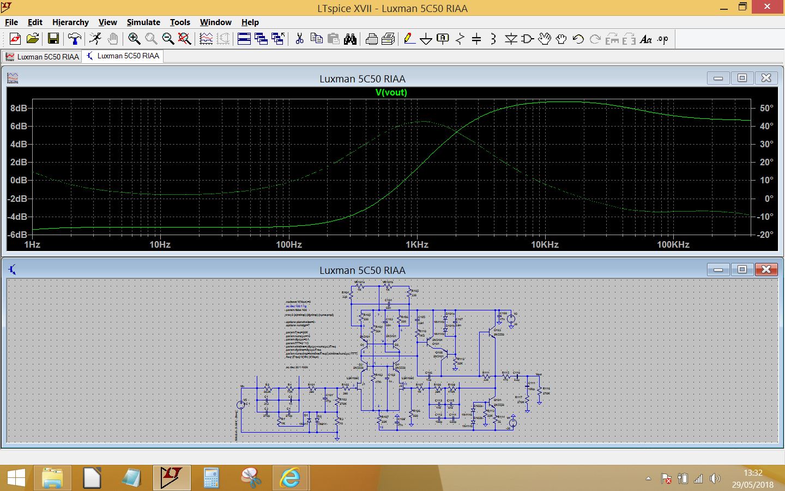This screenshot has height=491, width=785.
Task: Select the Label Net tool
Action: pos(443,39)
